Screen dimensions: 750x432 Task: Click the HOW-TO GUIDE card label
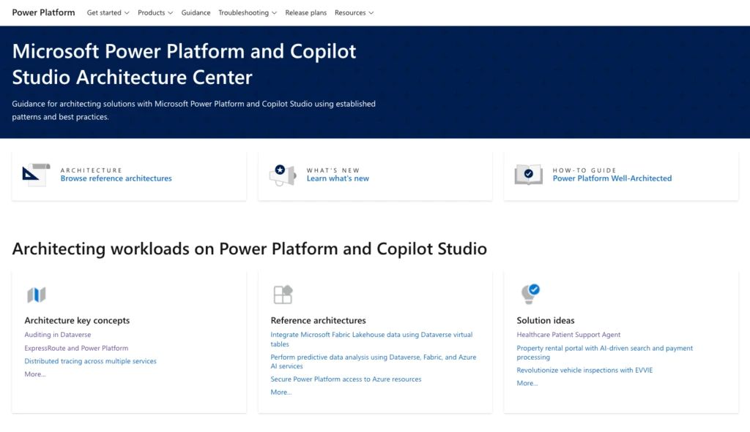coord(584,170)
